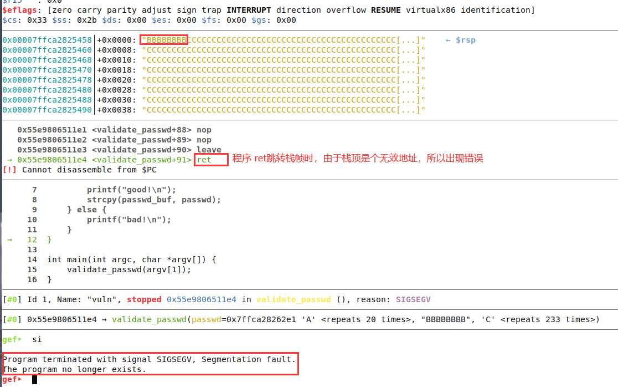Click the green arrow at source line 12
Viewport: 618px width, 387px height.
click(x=9, y=240)
